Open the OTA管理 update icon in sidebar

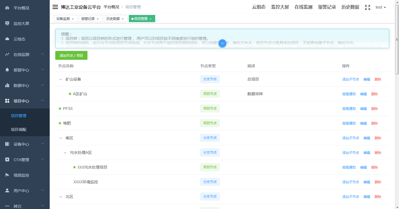pos(7,159)
